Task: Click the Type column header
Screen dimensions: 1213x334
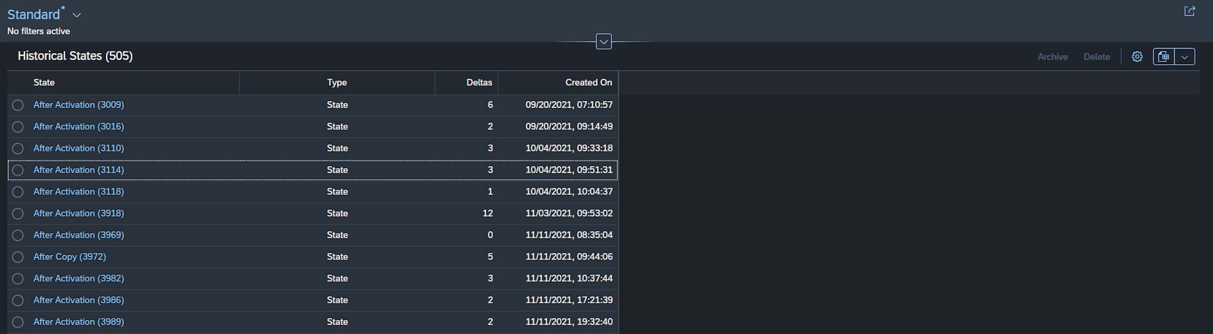Action: tap(337, 82)
